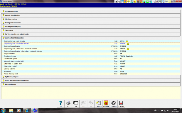This screenshot has height=113, width=182.
Task: Click the '75W/90 Synthetic' gearbox oil value
Action: [x=126, y=56]
